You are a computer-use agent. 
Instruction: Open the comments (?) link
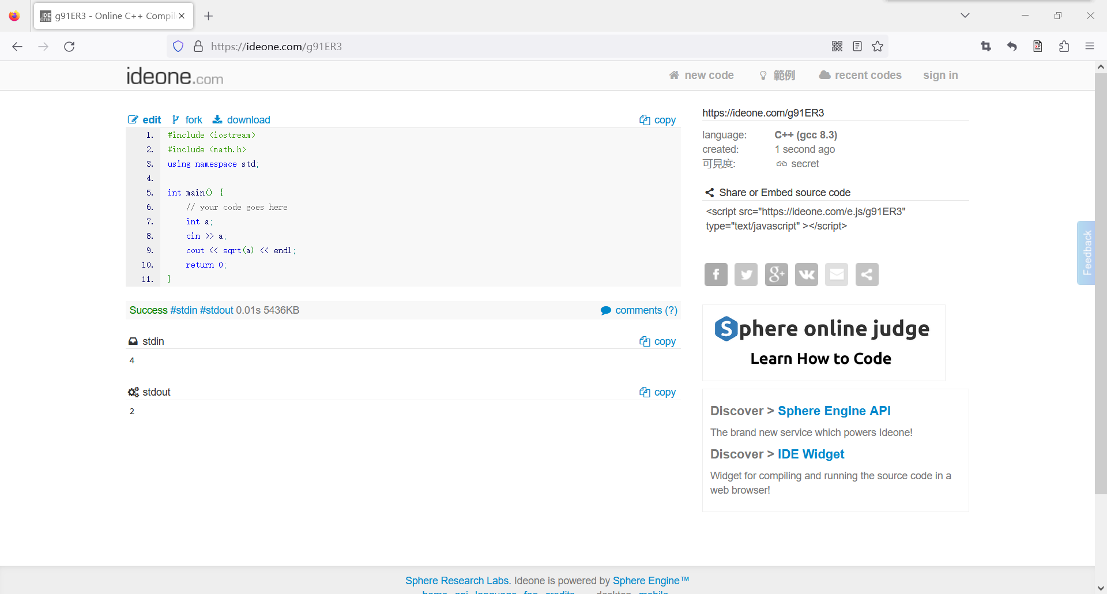(639, 310)
